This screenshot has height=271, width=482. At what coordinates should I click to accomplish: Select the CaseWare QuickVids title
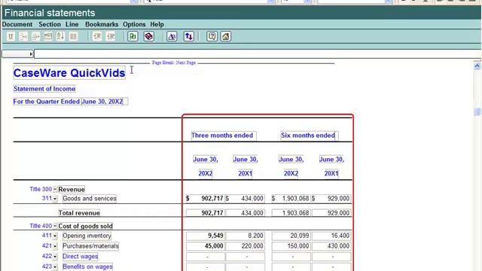(x=69, y=73)
